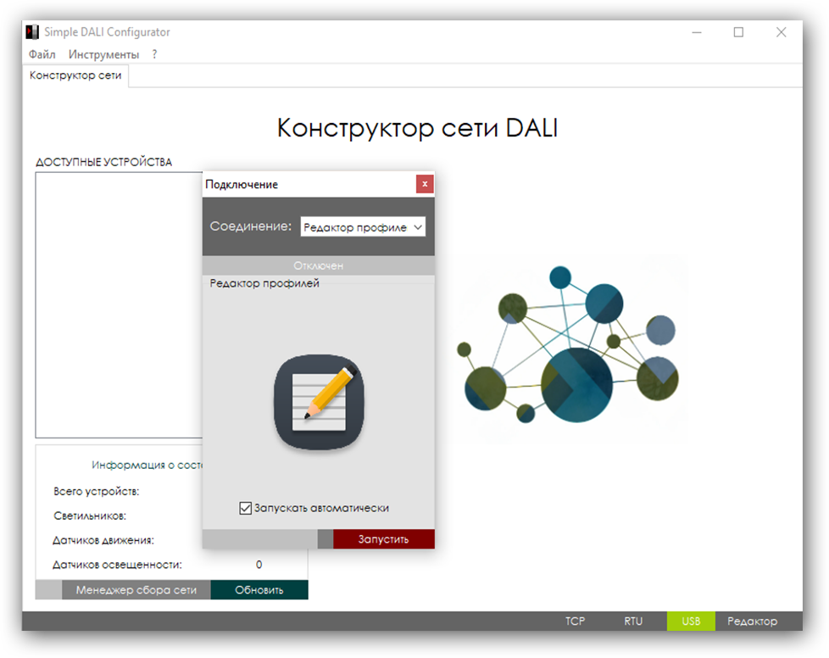Select RTU in the status bar
This screenshot has height=658, width=829.
pyautogui.click(x=633, y=621)
